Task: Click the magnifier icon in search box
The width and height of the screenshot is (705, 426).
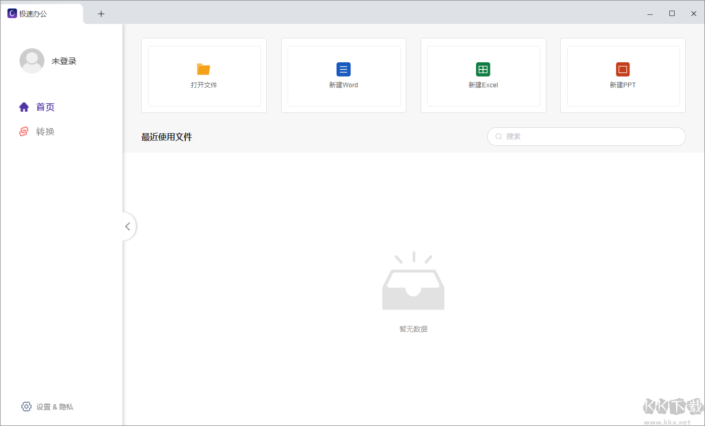Action: click(x=498, y=136)
